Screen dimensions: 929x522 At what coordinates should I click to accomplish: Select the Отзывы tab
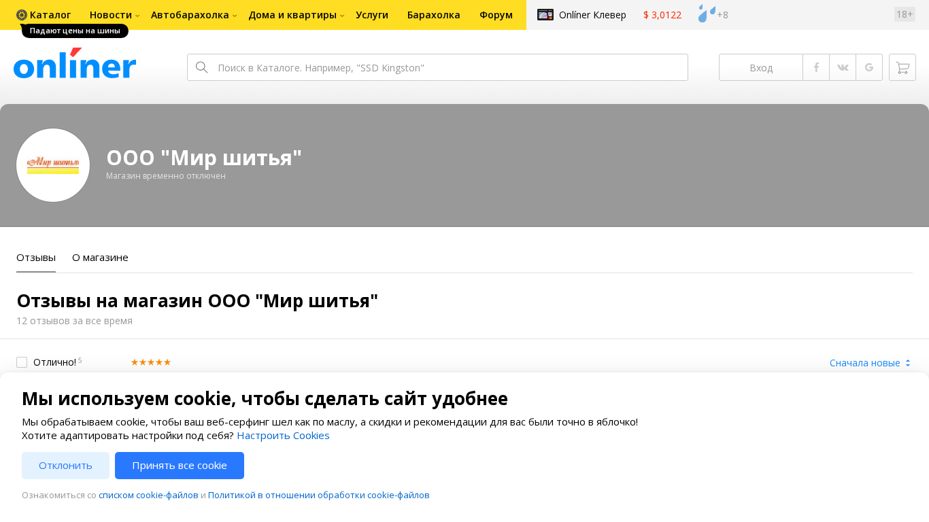36,258
